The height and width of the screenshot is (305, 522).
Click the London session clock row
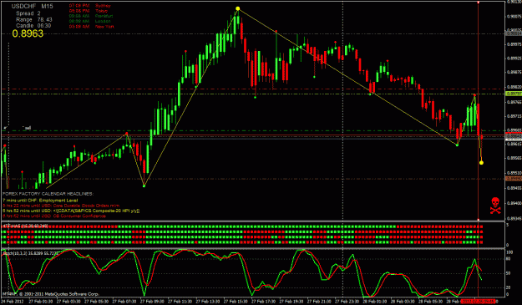pos(90,22)
